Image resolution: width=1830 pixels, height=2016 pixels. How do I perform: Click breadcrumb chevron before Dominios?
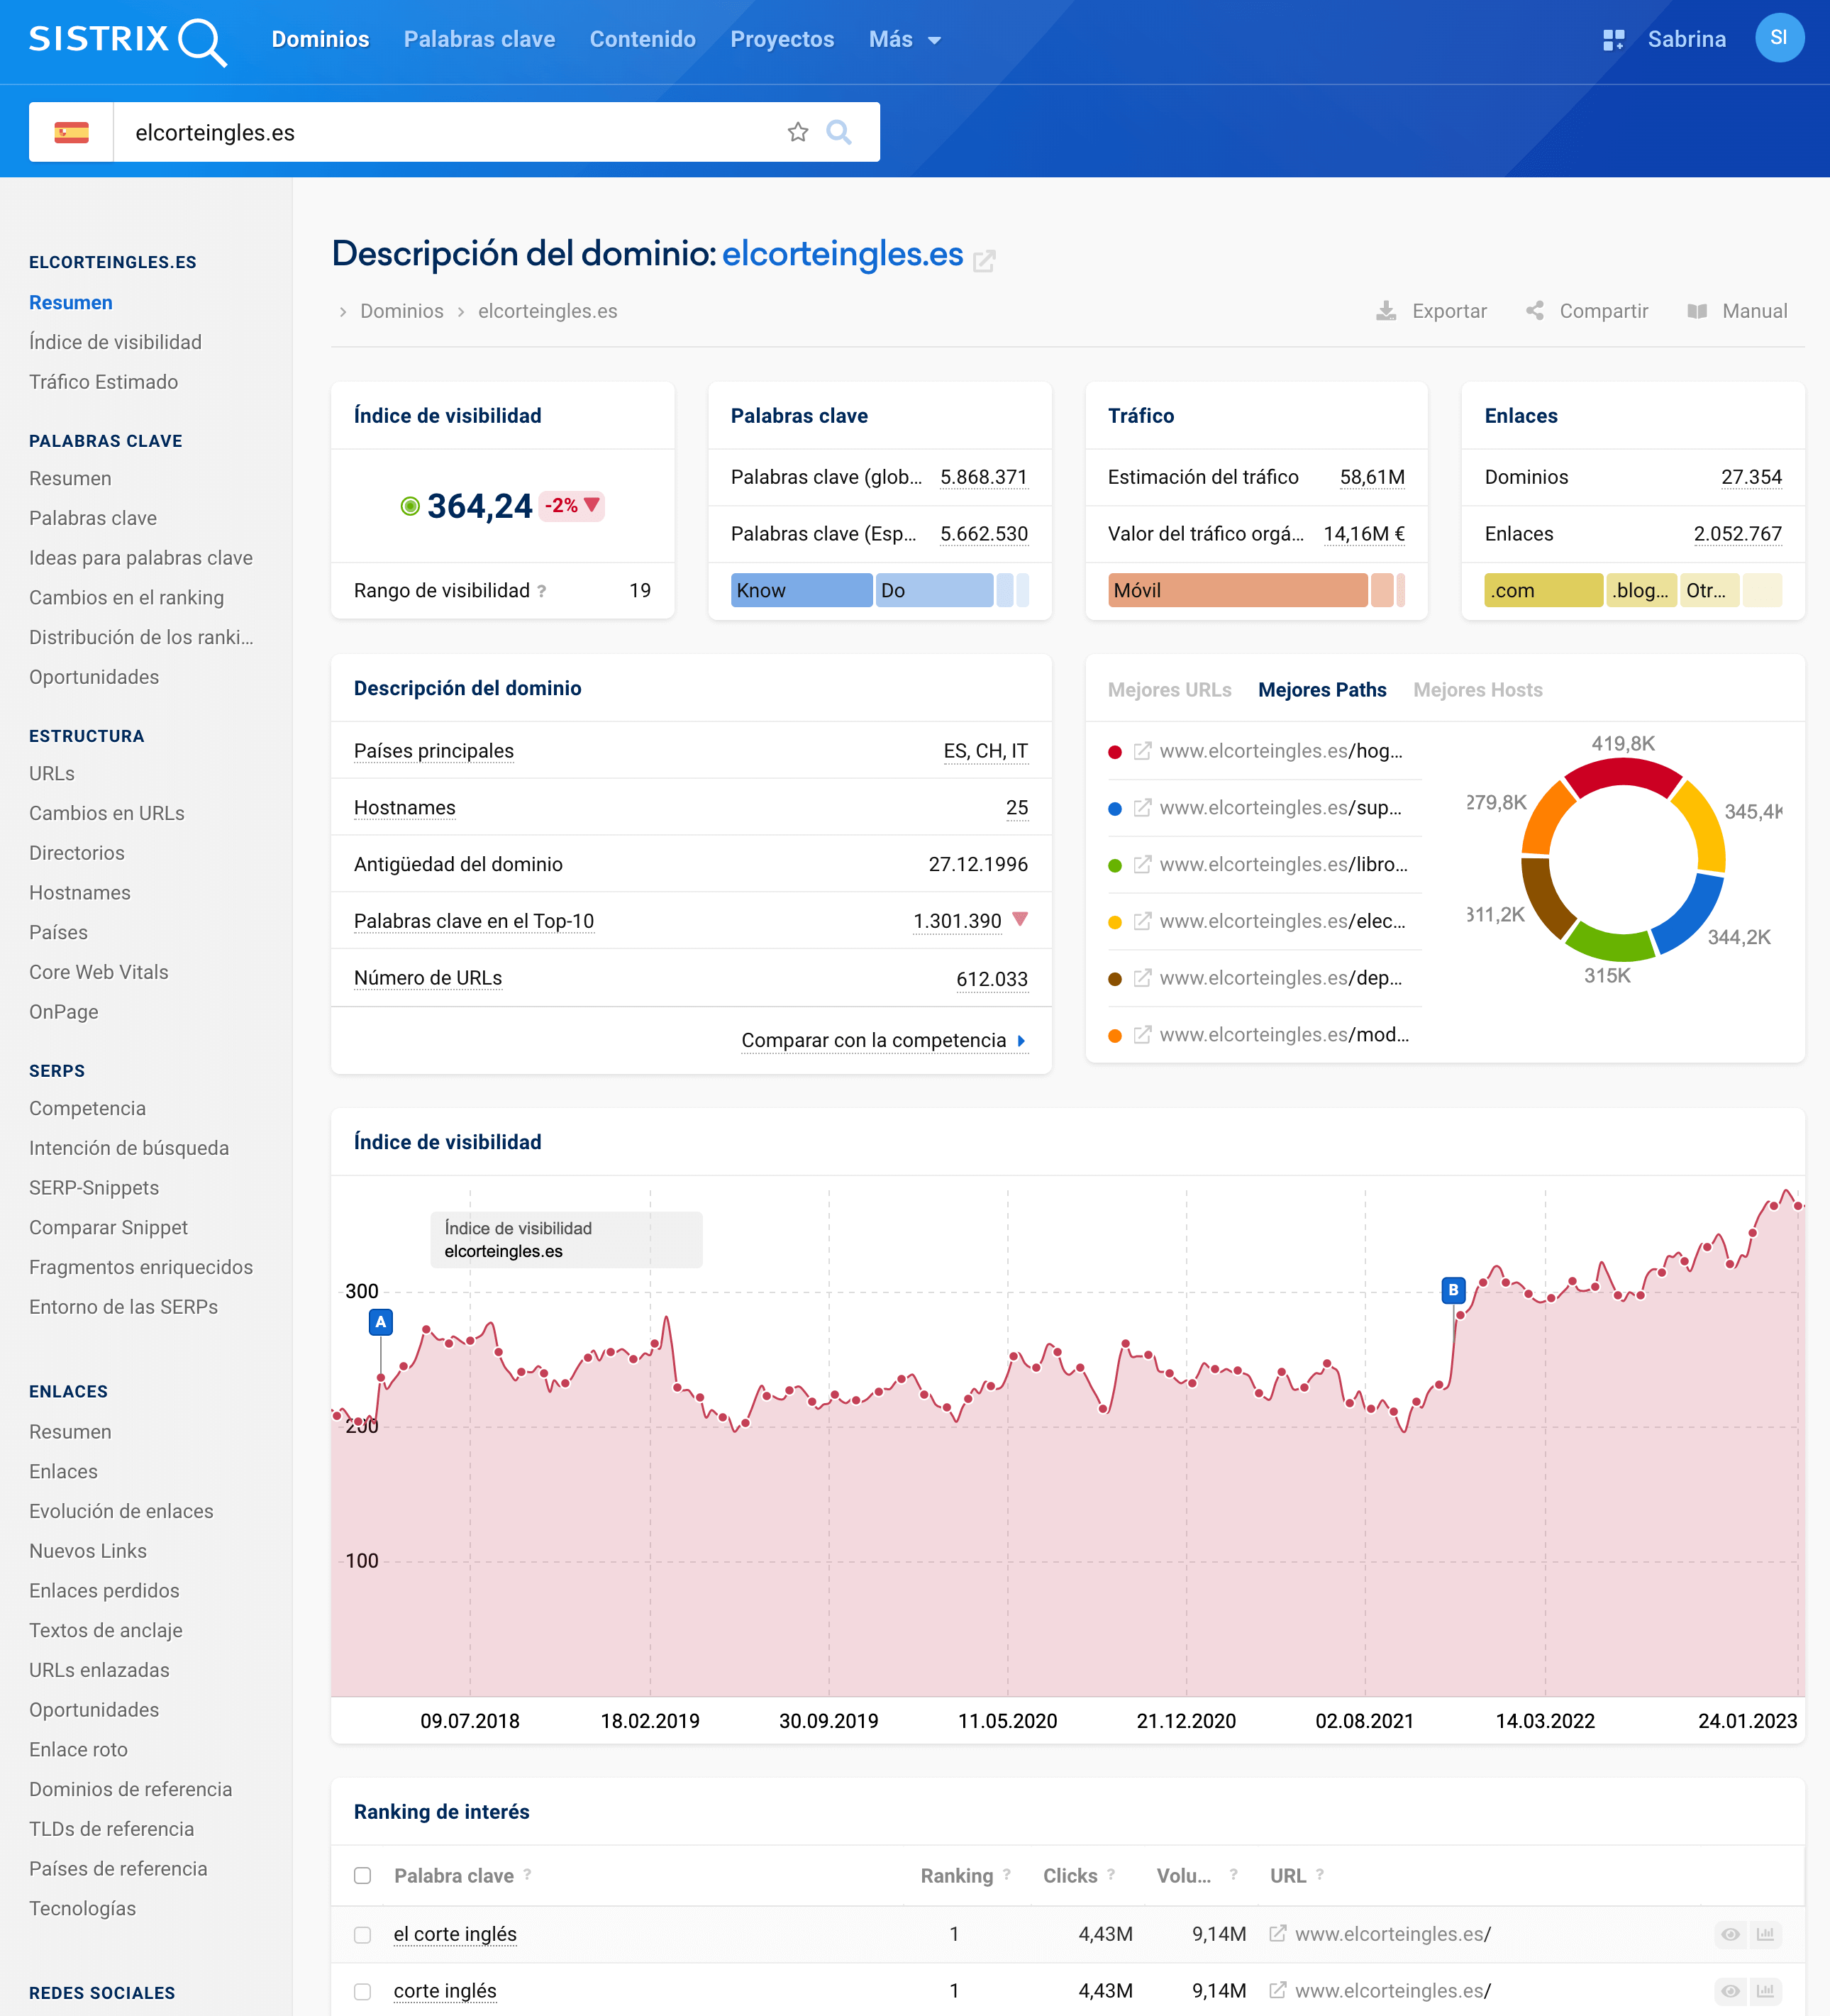343,312
